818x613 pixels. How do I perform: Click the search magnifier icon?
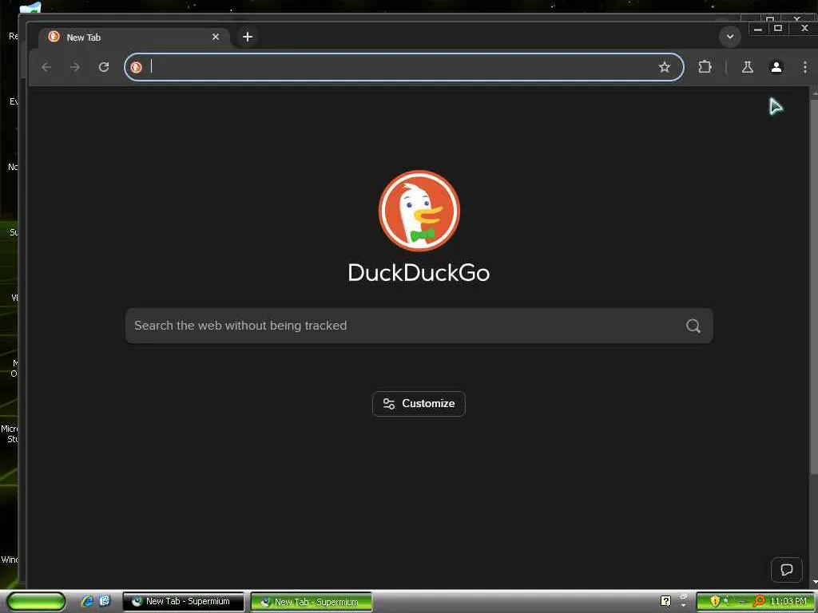tap(693, 326)
